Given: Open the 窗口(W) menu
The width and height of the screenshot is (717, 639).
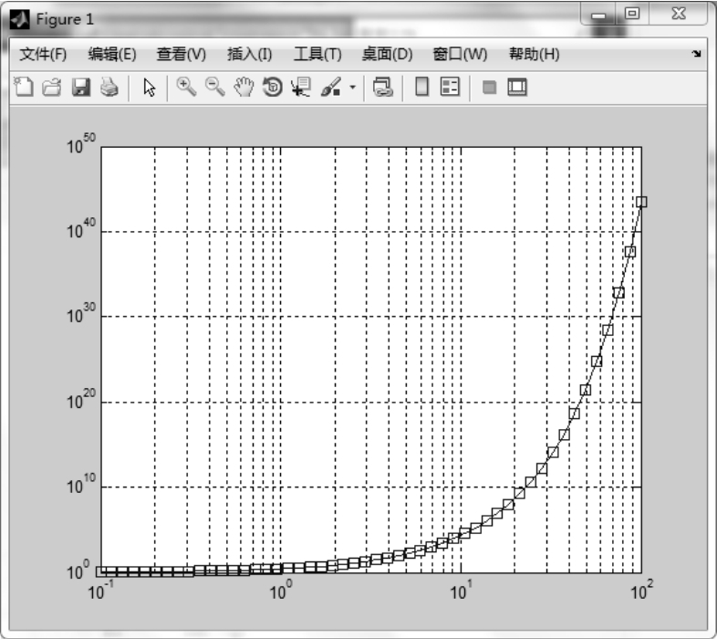Looking at the screenshot, I should (x=460, y=54).
